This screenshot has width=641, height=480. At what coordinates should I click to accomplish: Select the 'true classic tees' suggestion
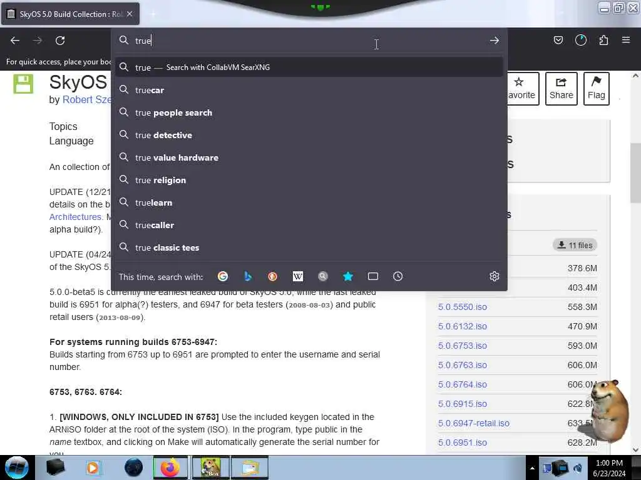(309, 247)
